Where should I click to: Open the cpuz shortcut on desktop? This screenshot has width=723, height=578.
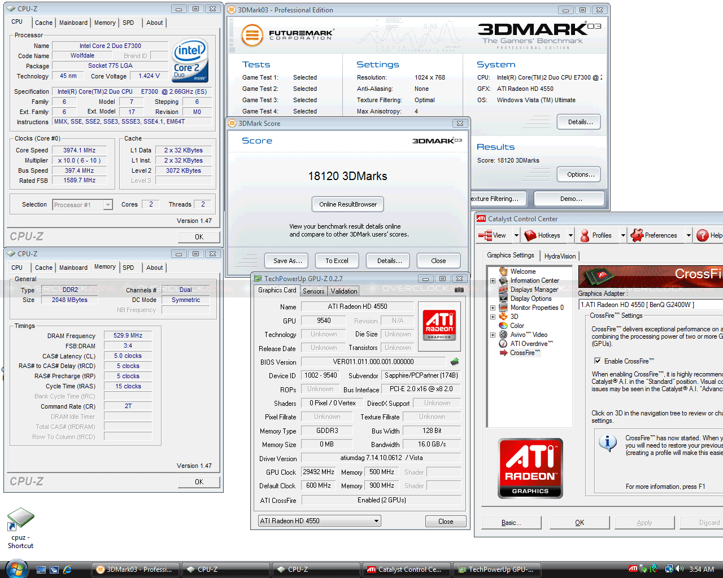coord(20,528)
